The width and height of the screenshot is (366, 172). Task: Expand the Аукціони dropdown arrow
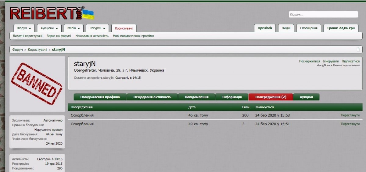(57, 28)
